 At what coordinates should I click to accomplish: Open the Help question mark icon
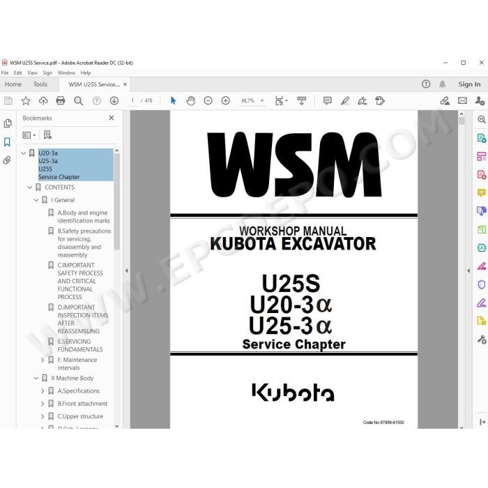click(426, 84)
